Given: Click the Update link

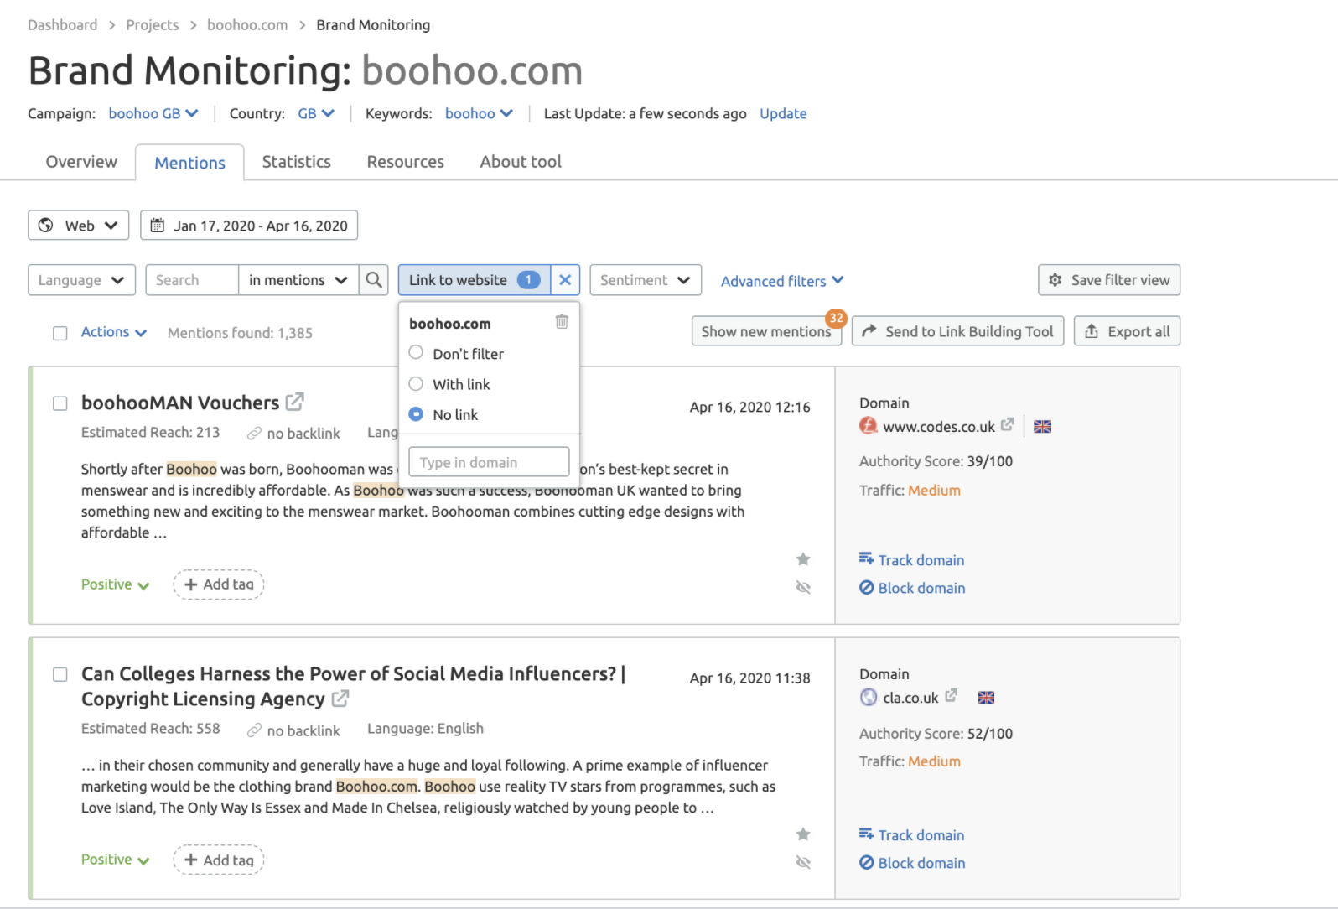Looking at the screenshot, I should tap(783, 113).
